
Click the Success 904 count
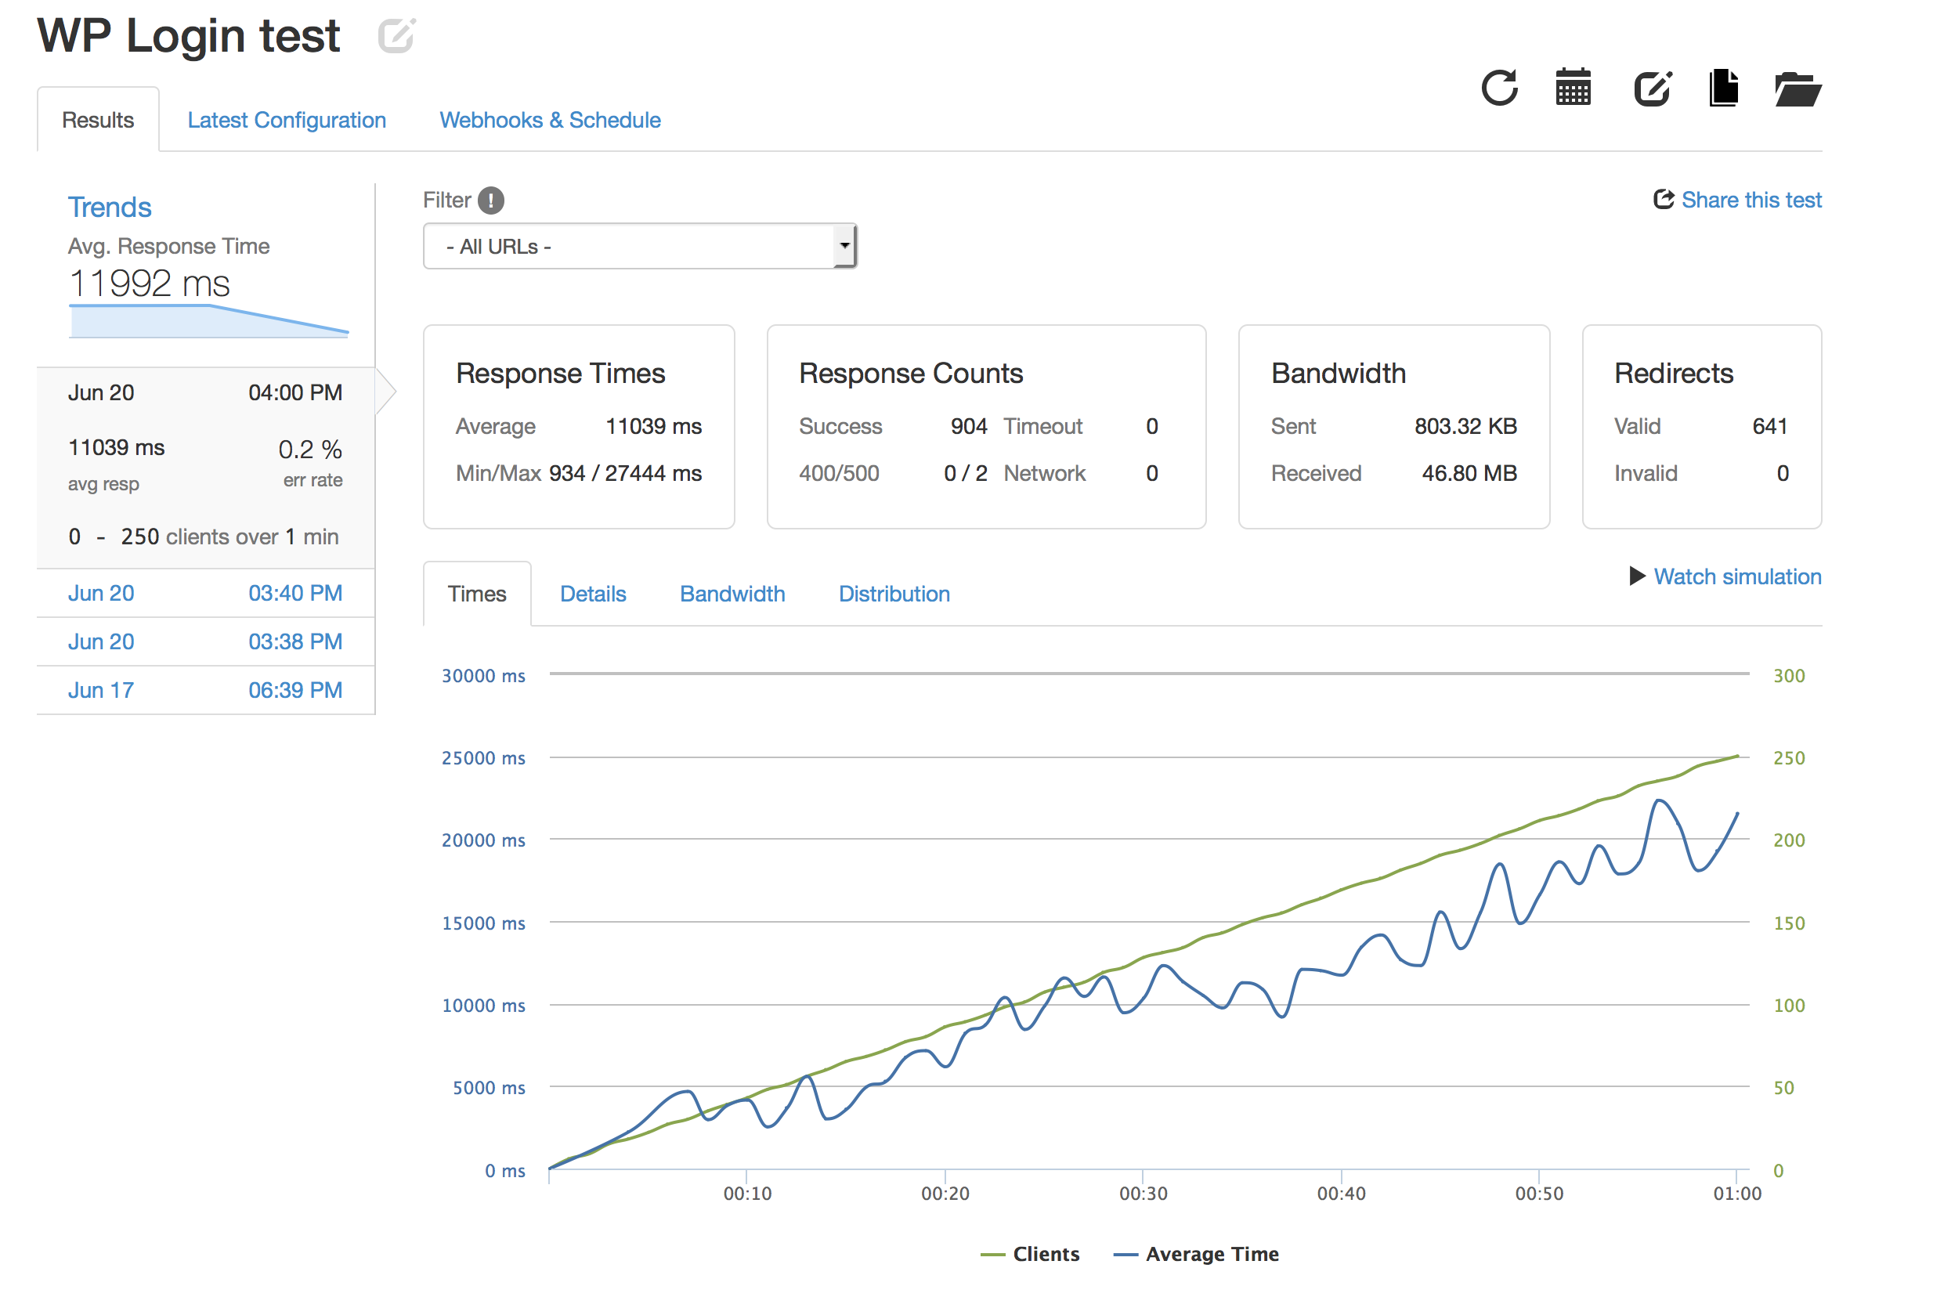tap(969, 426)
